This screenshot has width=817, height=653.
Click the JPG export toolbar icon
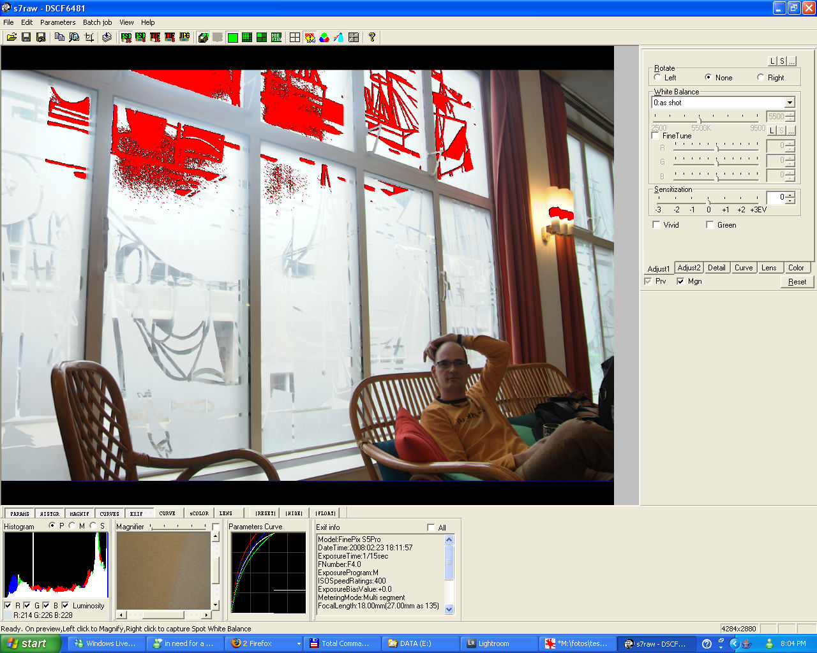(x=184, y=38)
